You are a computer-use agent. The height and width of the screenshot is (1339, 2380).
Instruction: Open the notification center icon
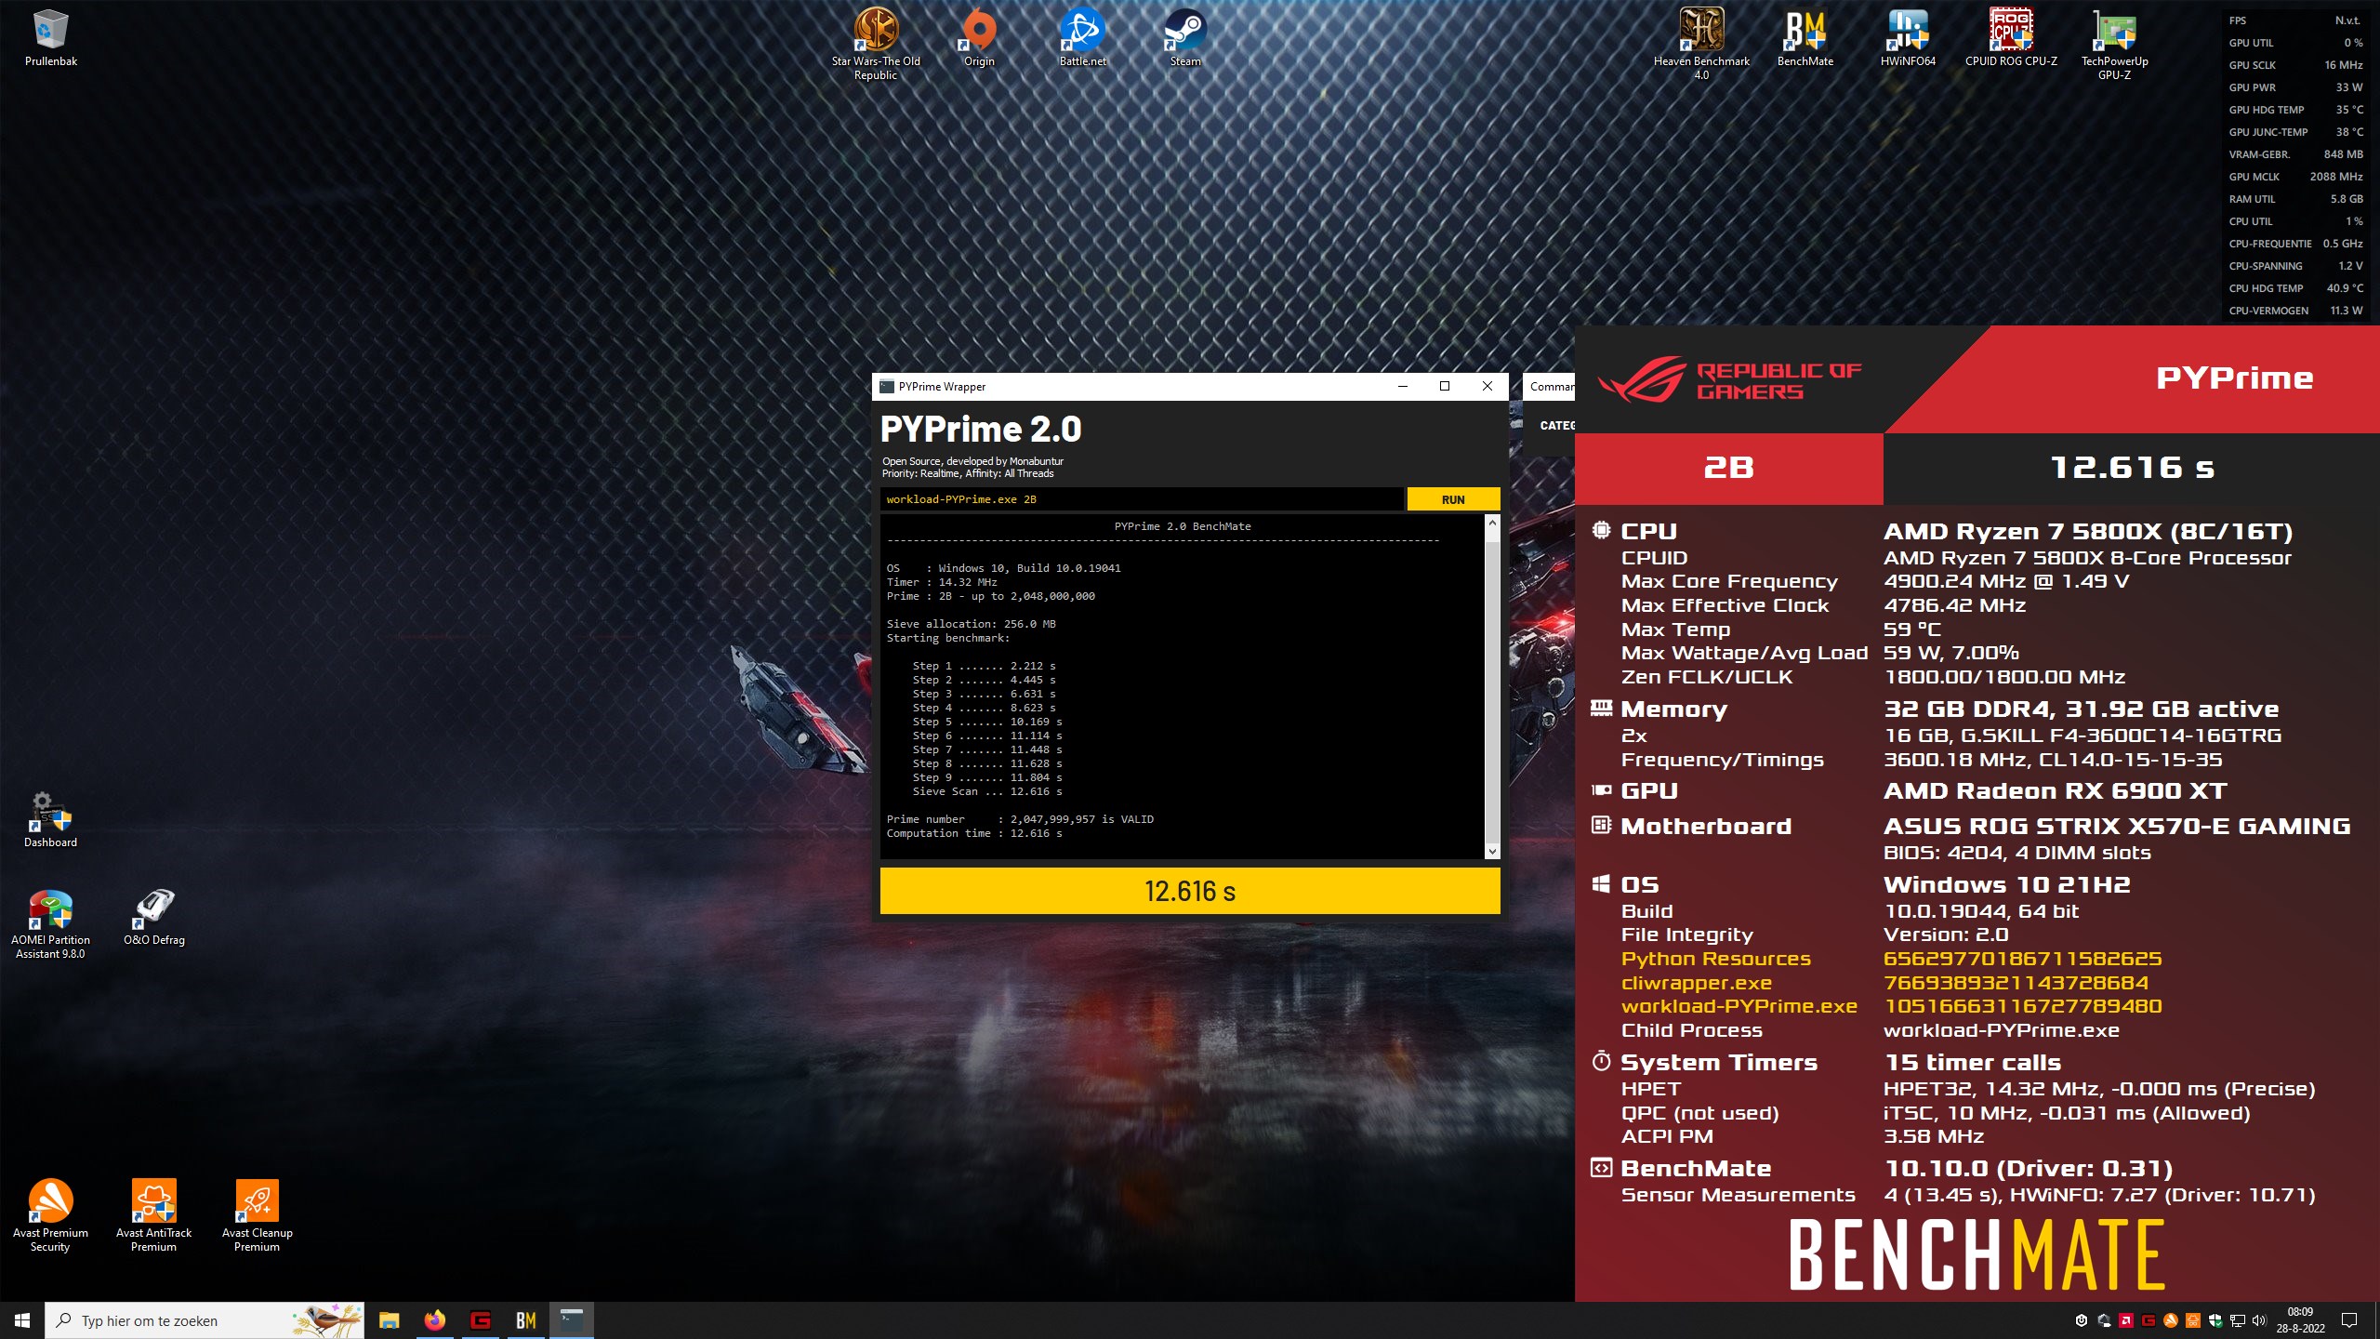(x=2349, y=1320)
